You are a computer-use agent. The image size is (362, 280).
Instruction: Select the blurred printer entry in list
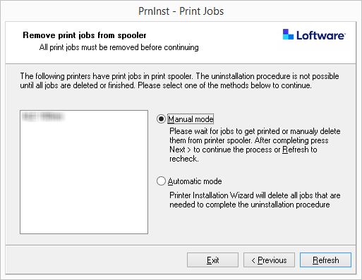click(43, 116)
